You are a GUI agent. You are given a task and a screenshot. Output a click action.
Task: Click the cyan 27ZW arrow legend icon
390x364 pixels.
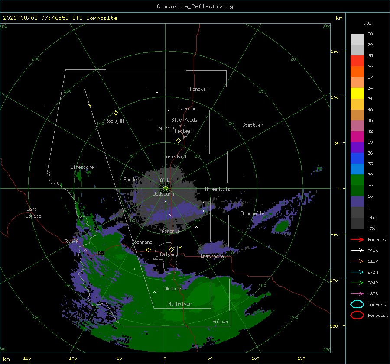point(357,272)
